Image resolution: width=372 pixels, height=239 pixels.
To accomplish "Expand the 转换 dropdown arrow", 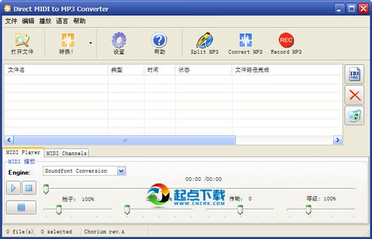I will click(x=91, y=43).
